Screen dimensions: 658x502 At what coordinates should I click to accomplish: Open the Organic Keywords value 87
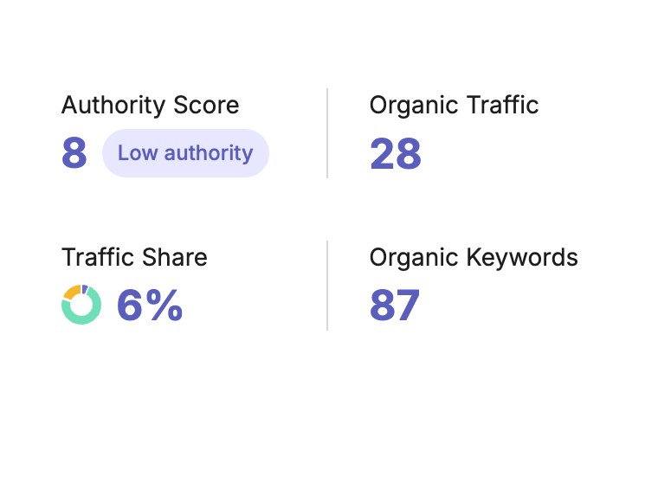click(395, 305)
